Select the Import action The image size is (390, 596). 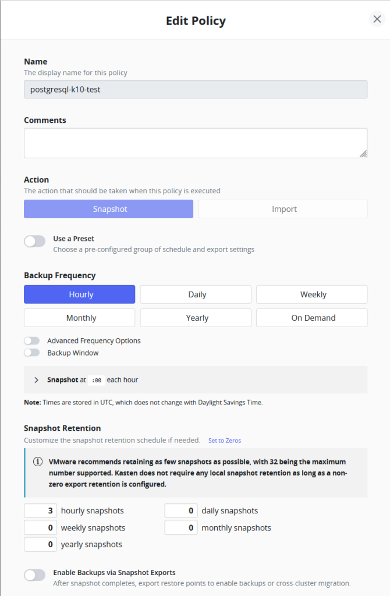pos(283,209)
